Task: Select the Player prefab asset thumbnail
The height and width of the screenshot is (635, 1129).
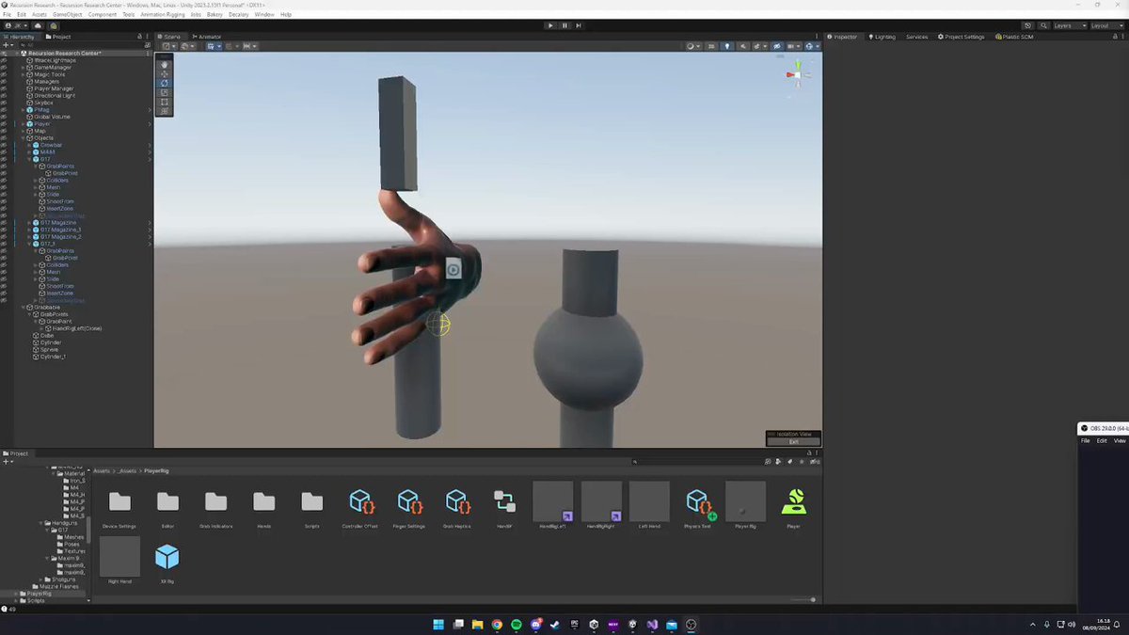Action: click(793, 501)
